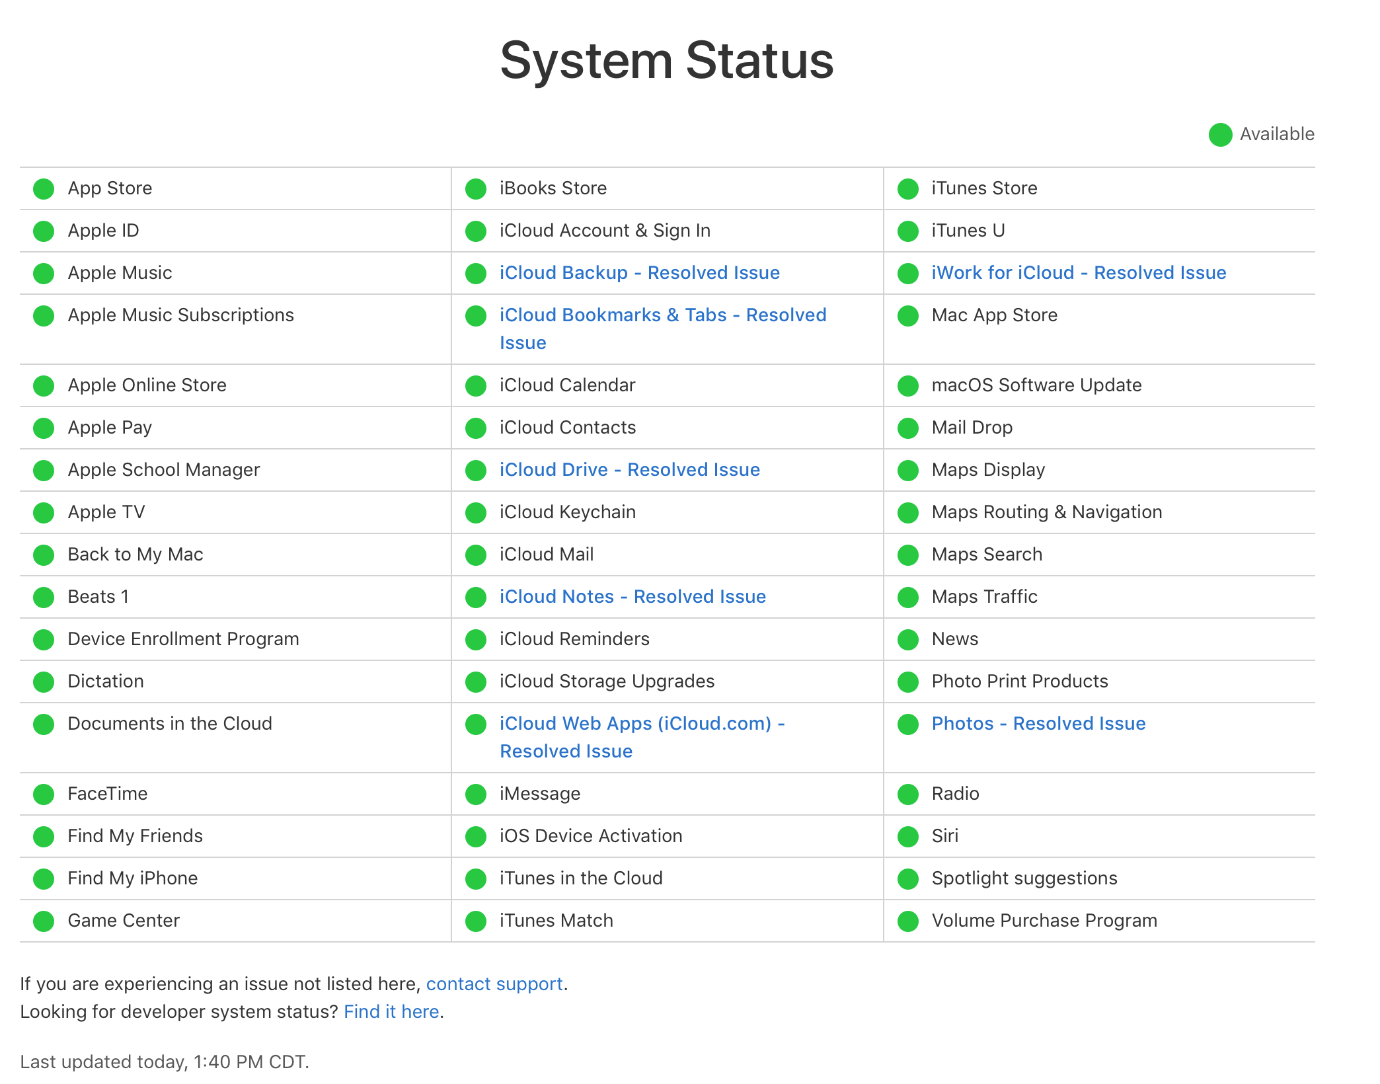1380x1084 pixels.
Task: Click the Maps Search entry
Action: point(987,555)
